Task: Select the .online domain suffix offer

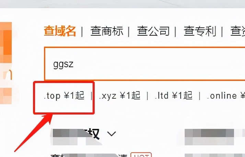Action: [x=226, y=96]
